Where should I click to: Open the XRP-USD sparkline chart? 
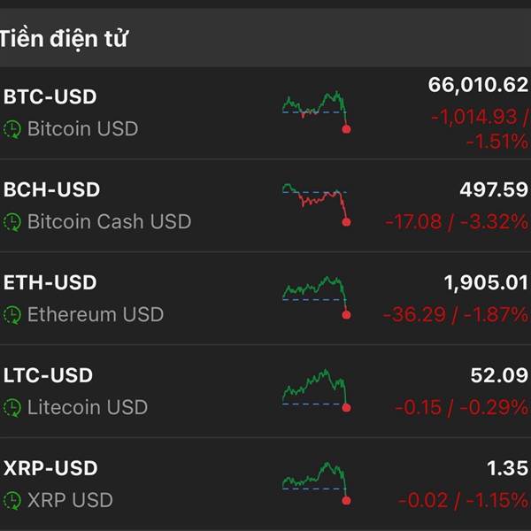(316, 482)
